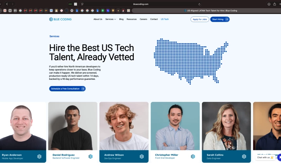
Task: Click Schedule a Free Consultation
Action: click(x=67, y=89)
